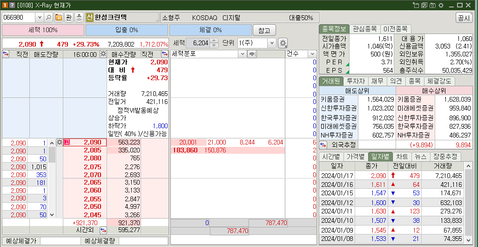Select the 종목 tab next to 의견
Screen dimensions: 478x247
[x=414, y=81]
